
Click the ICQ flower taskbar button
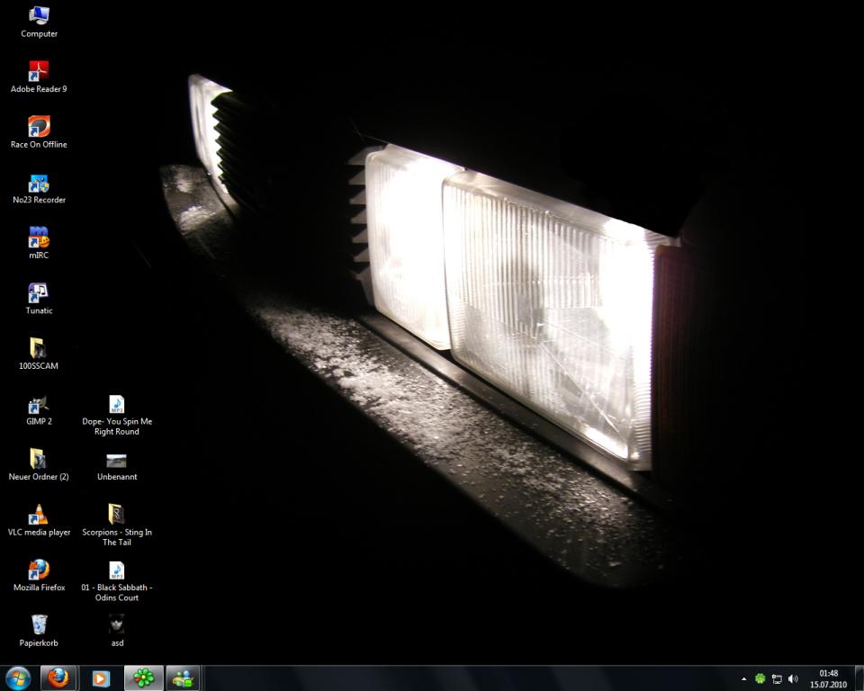144,678
